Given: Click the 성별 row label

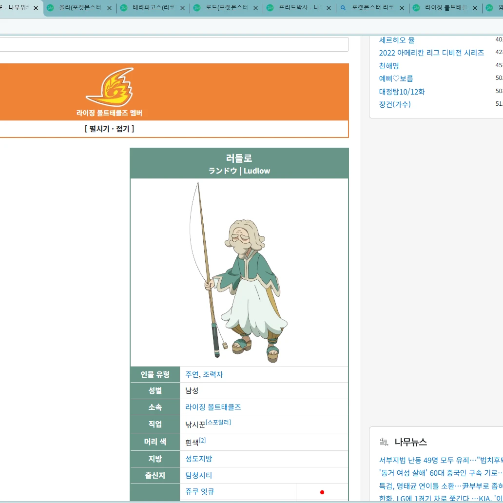Looking at the screenshot, I should (x=155, y=391).
